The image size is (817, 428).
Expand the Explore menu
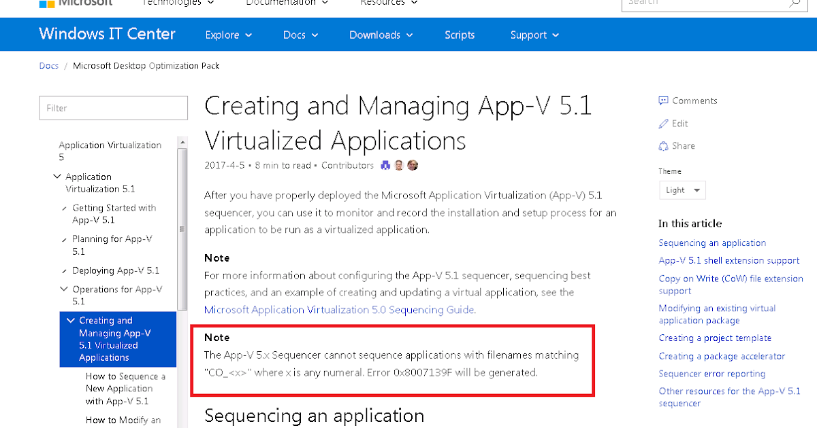228,35
